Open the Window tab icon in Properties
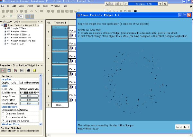Image resolution: width=193 pixels, height=137 pixels. point(9,71)
